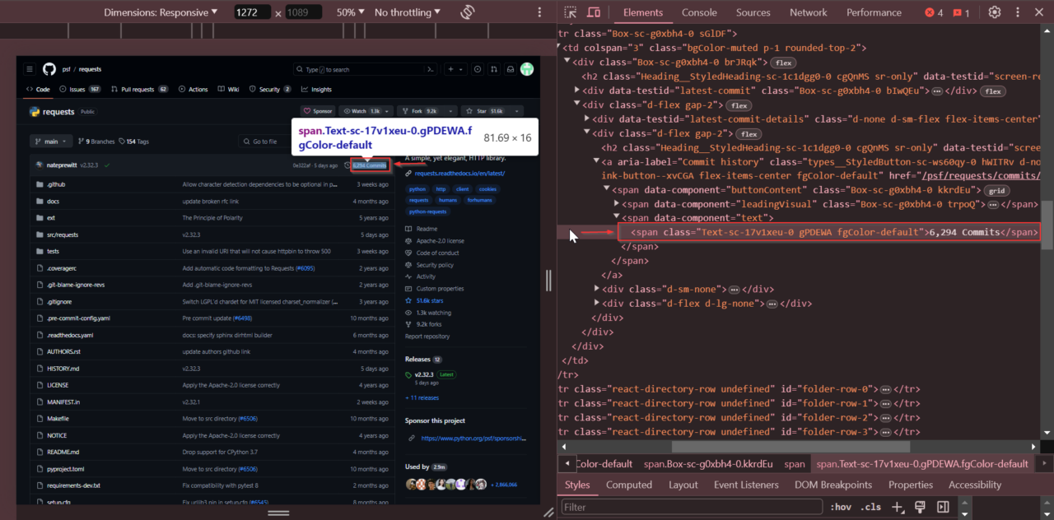Click the Sponsor button
1054x520 pixels.
[x=318, y=111]
